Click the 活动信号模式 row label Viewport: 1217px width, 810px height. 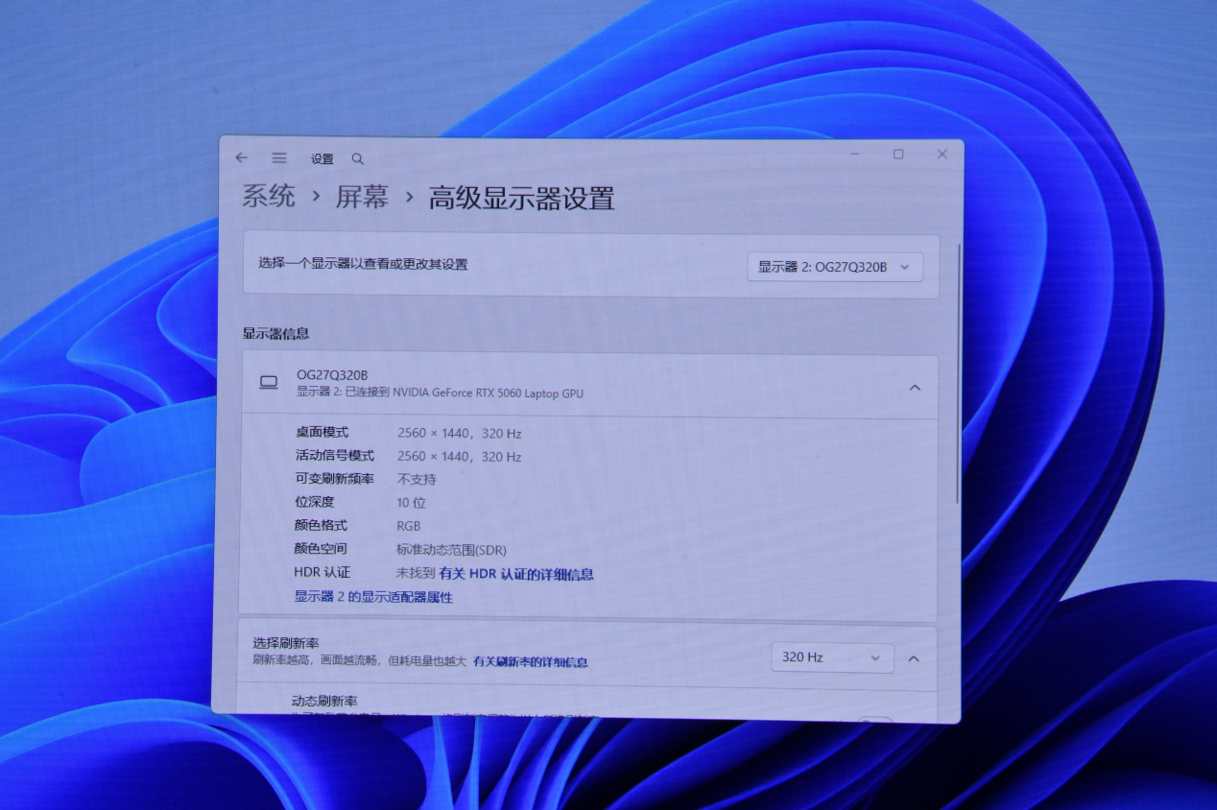334,456
